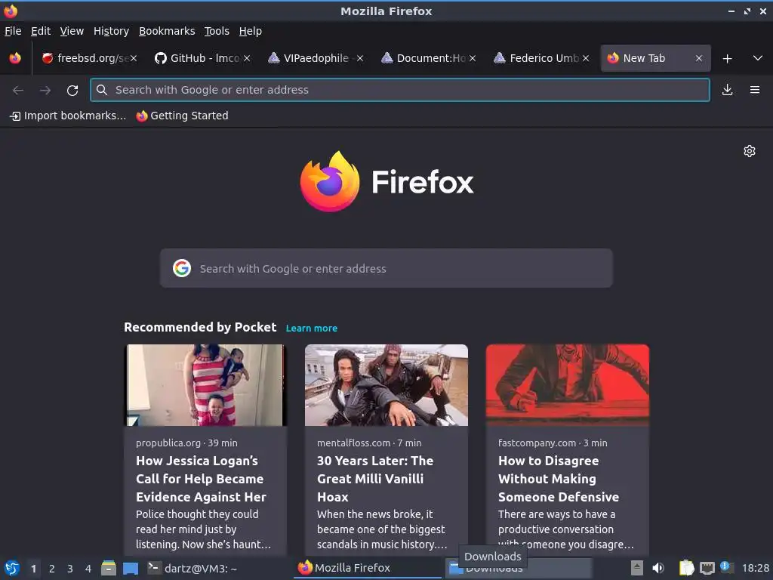Open the Getting Started bookmark

coord(183,116)
